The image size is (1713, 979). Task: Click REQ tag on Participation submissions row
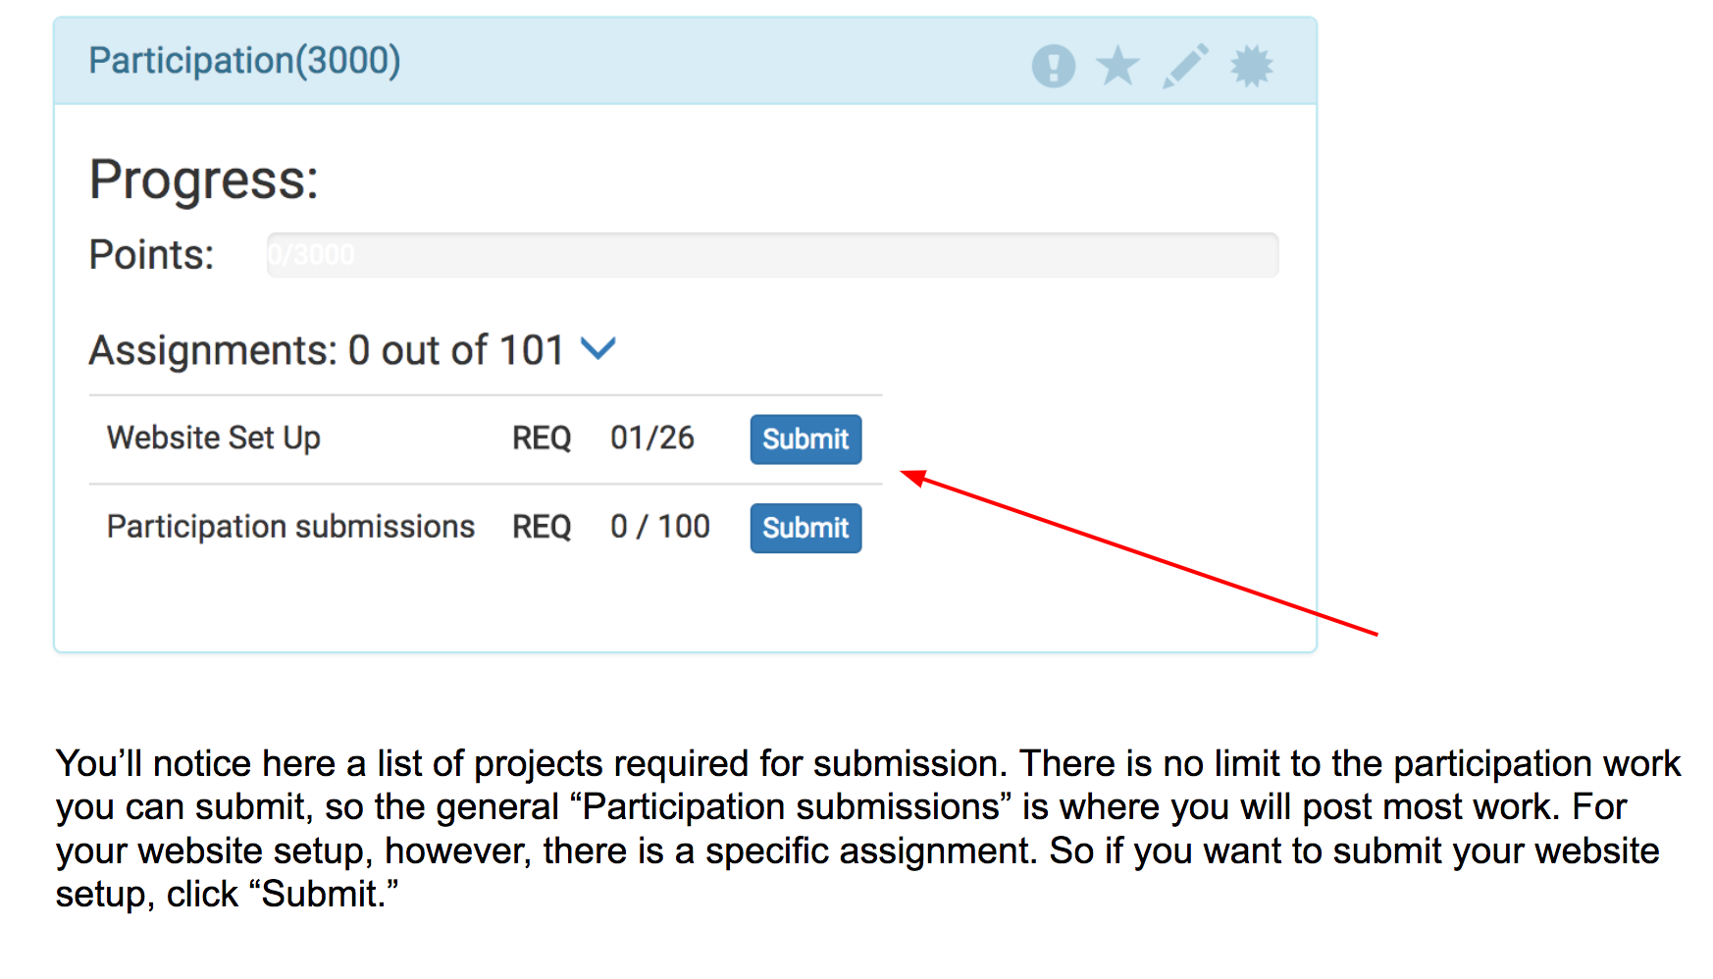tap(542, 528)
